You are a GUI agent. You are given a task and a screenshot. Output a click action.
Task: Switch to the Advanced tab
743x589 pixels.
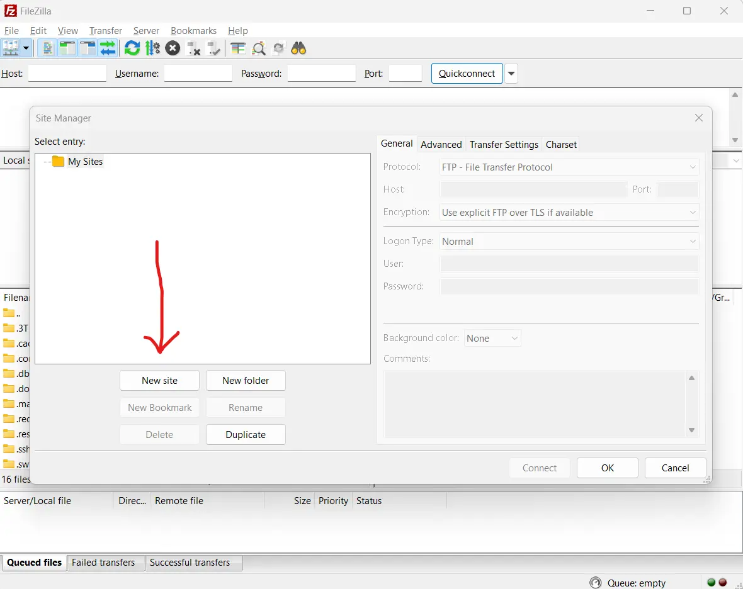[441, 144]
